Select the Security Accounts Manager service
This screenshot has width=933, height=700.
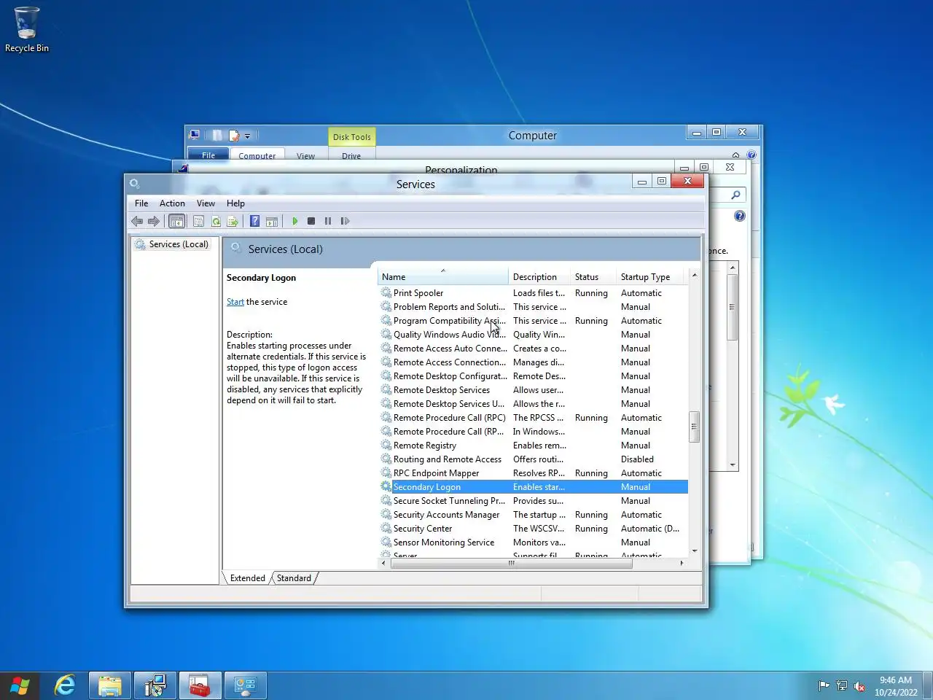click(533, 515)
